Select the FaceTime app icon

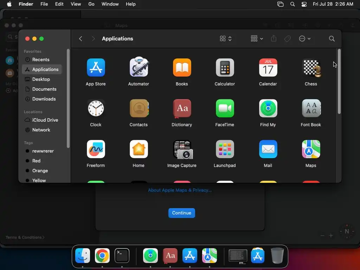pos(225,108)
